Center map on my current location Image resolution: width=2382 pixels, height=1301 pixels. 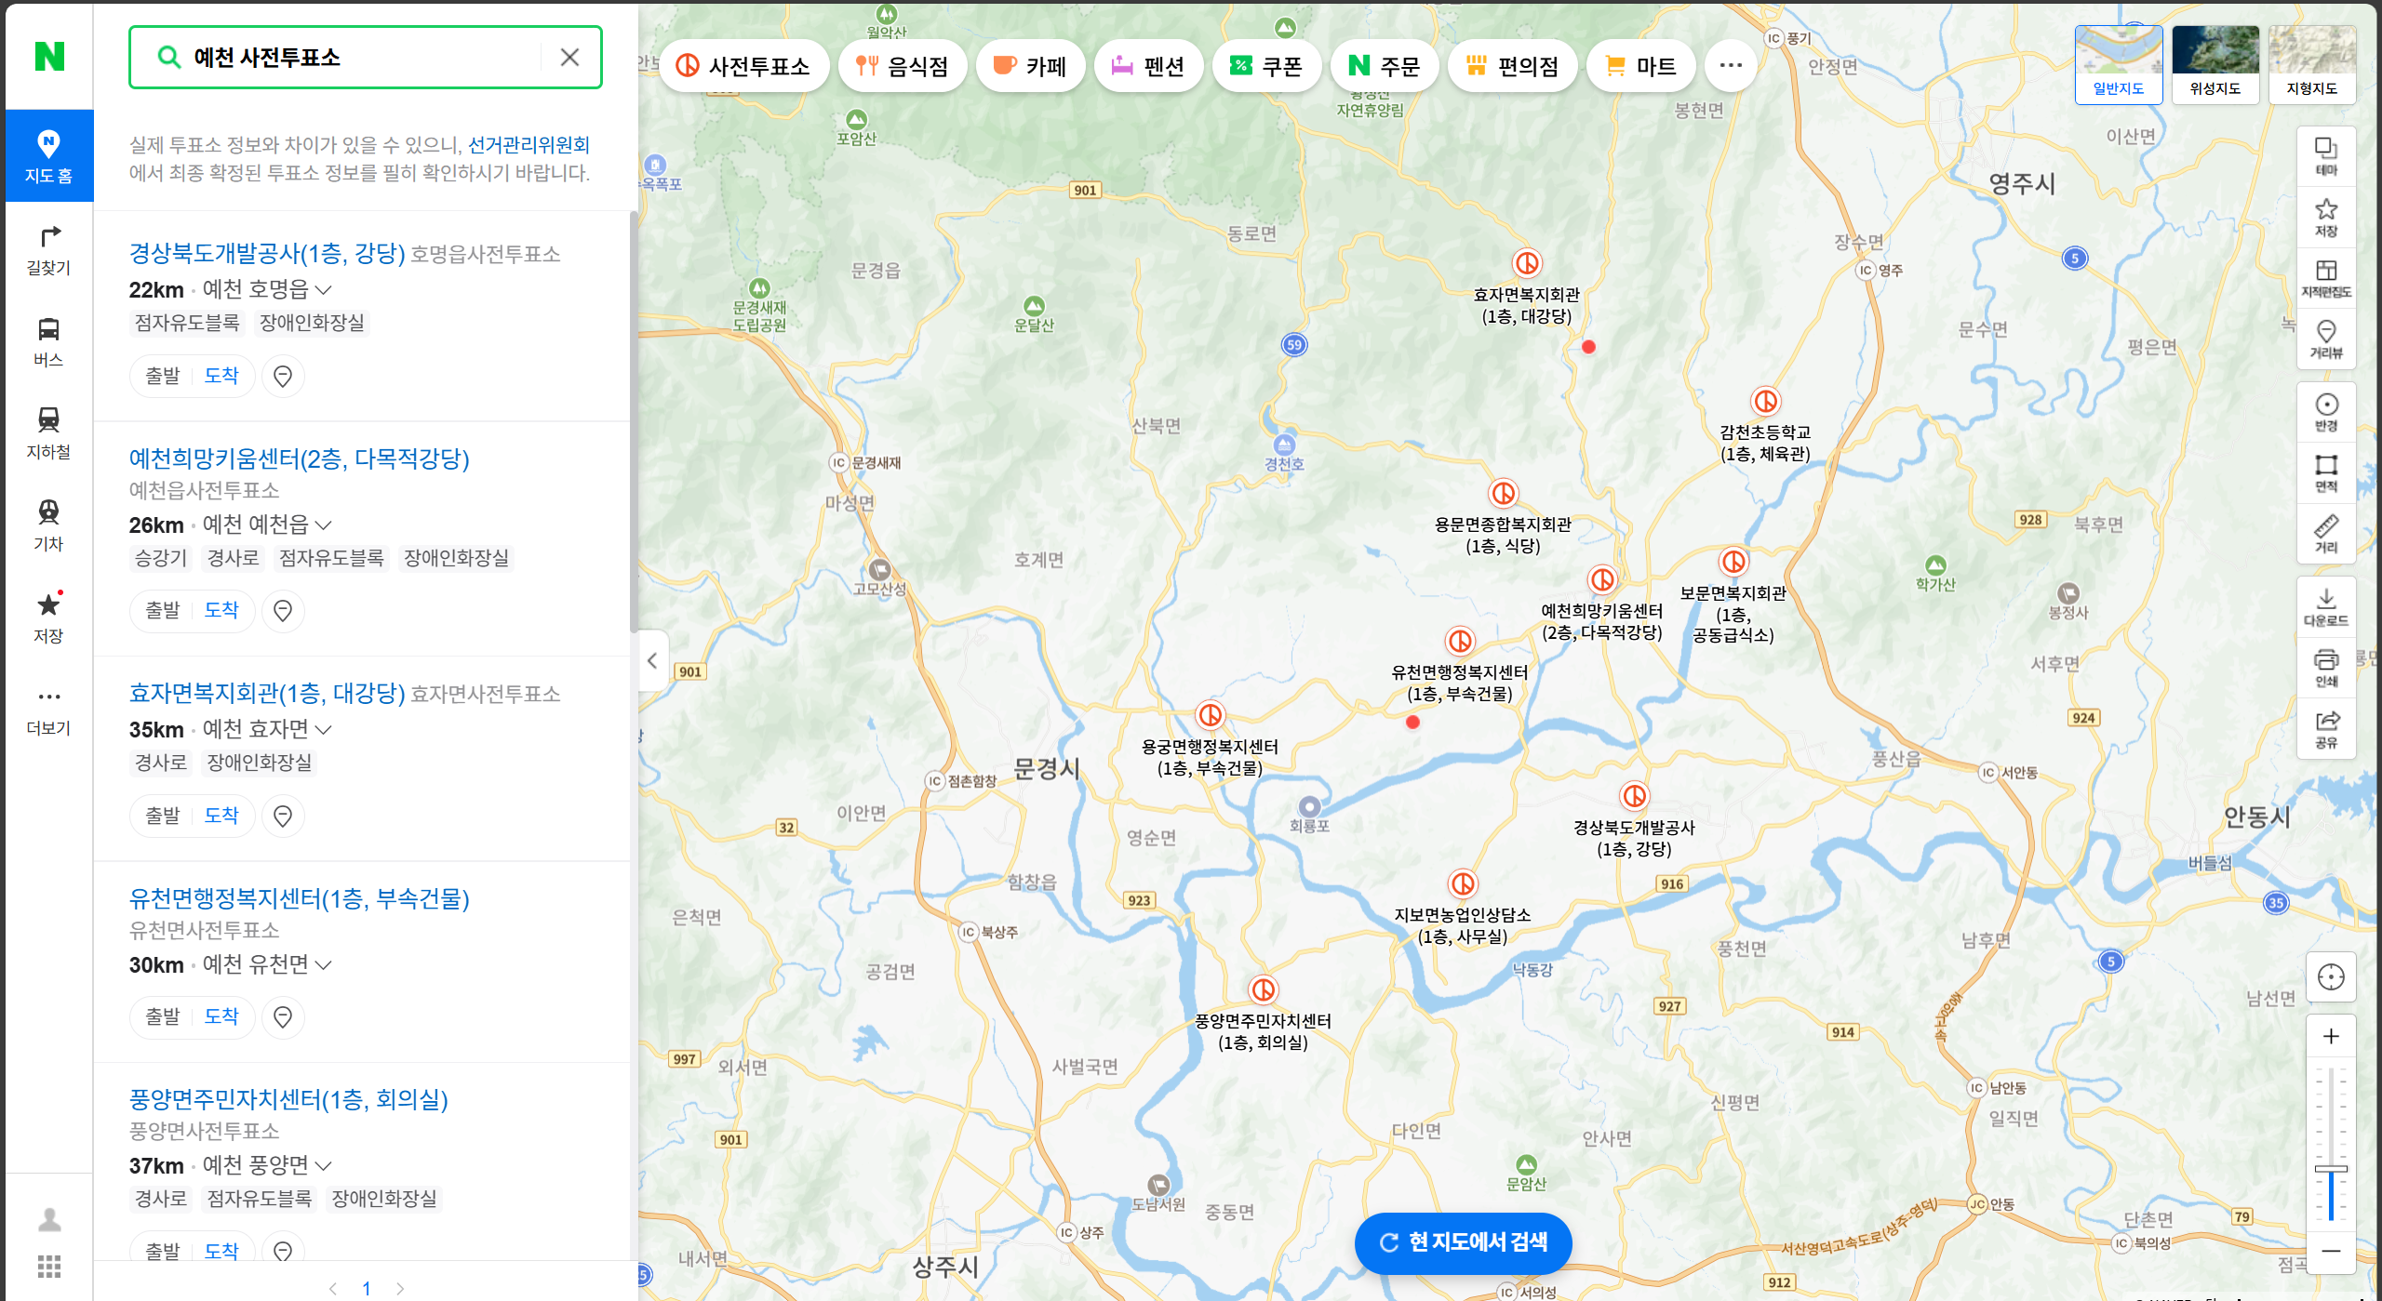point(2330,976)
